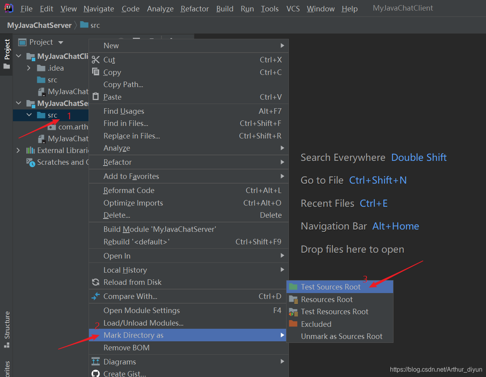Collapse the selected src folder

coord(29,115)
